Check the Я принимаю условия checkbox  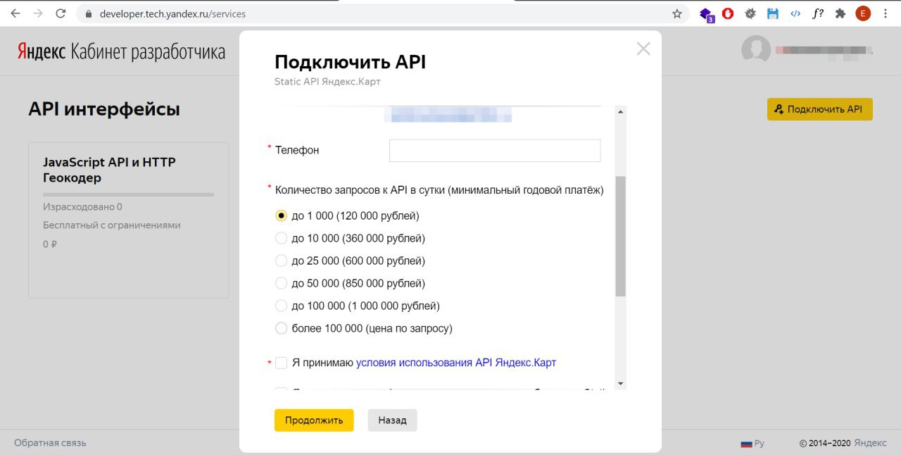(x=281, y=363)
